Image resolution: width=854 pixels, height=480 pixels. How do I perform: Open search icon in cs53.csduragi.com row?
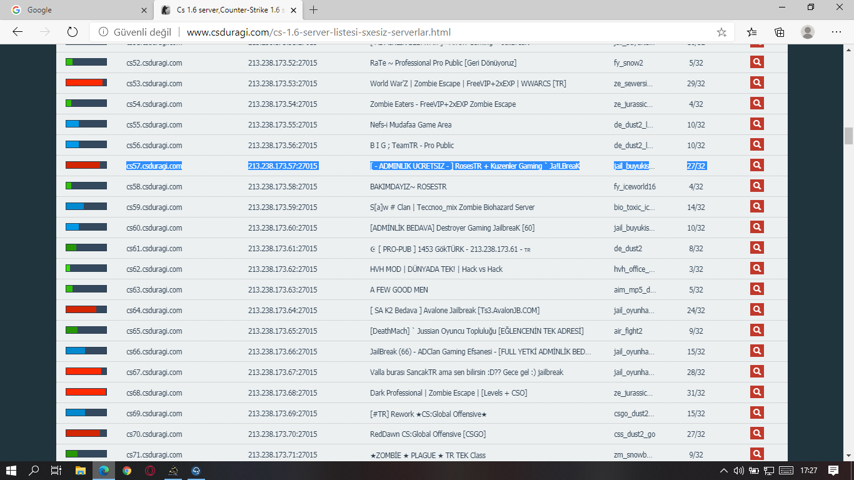(x=757, y=82)
